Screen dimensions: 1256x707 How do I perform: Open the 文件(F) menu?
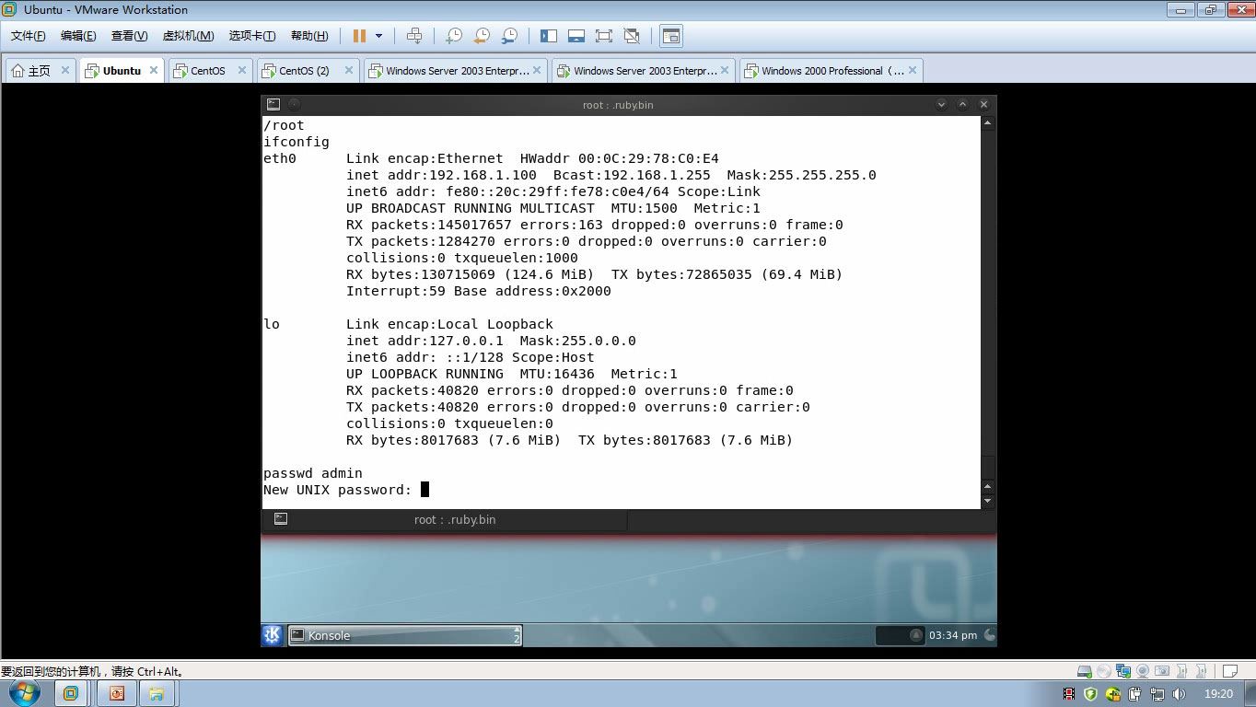pyautogui.click(x=29, y=36)
